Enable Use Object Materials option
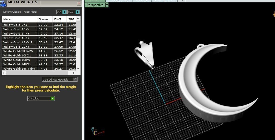Screen dimensions: 275x140 (60, 79)
